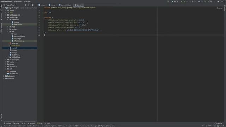Open view.go in the project tree

tap(15, 22)
